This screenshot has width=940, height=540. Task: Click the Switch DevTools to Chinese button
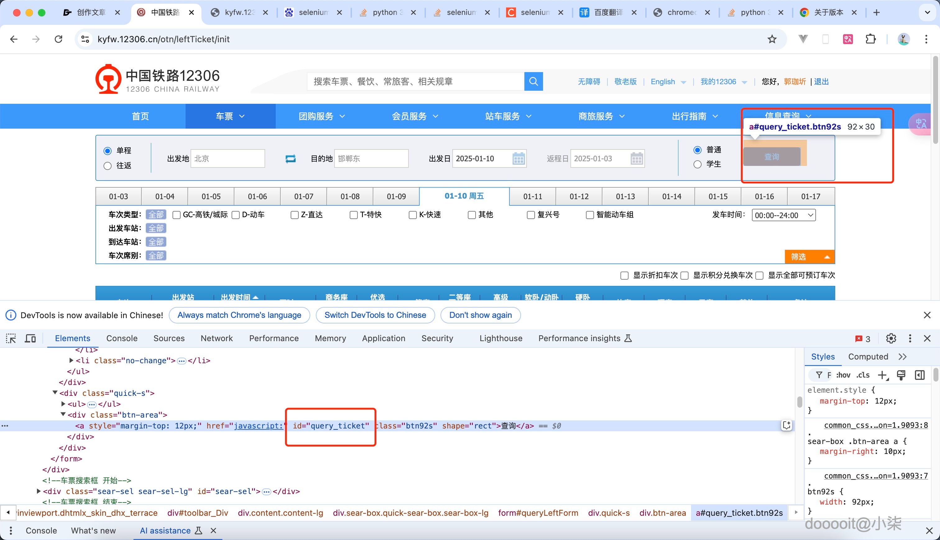pyautogui.click(x=375, y=315)
